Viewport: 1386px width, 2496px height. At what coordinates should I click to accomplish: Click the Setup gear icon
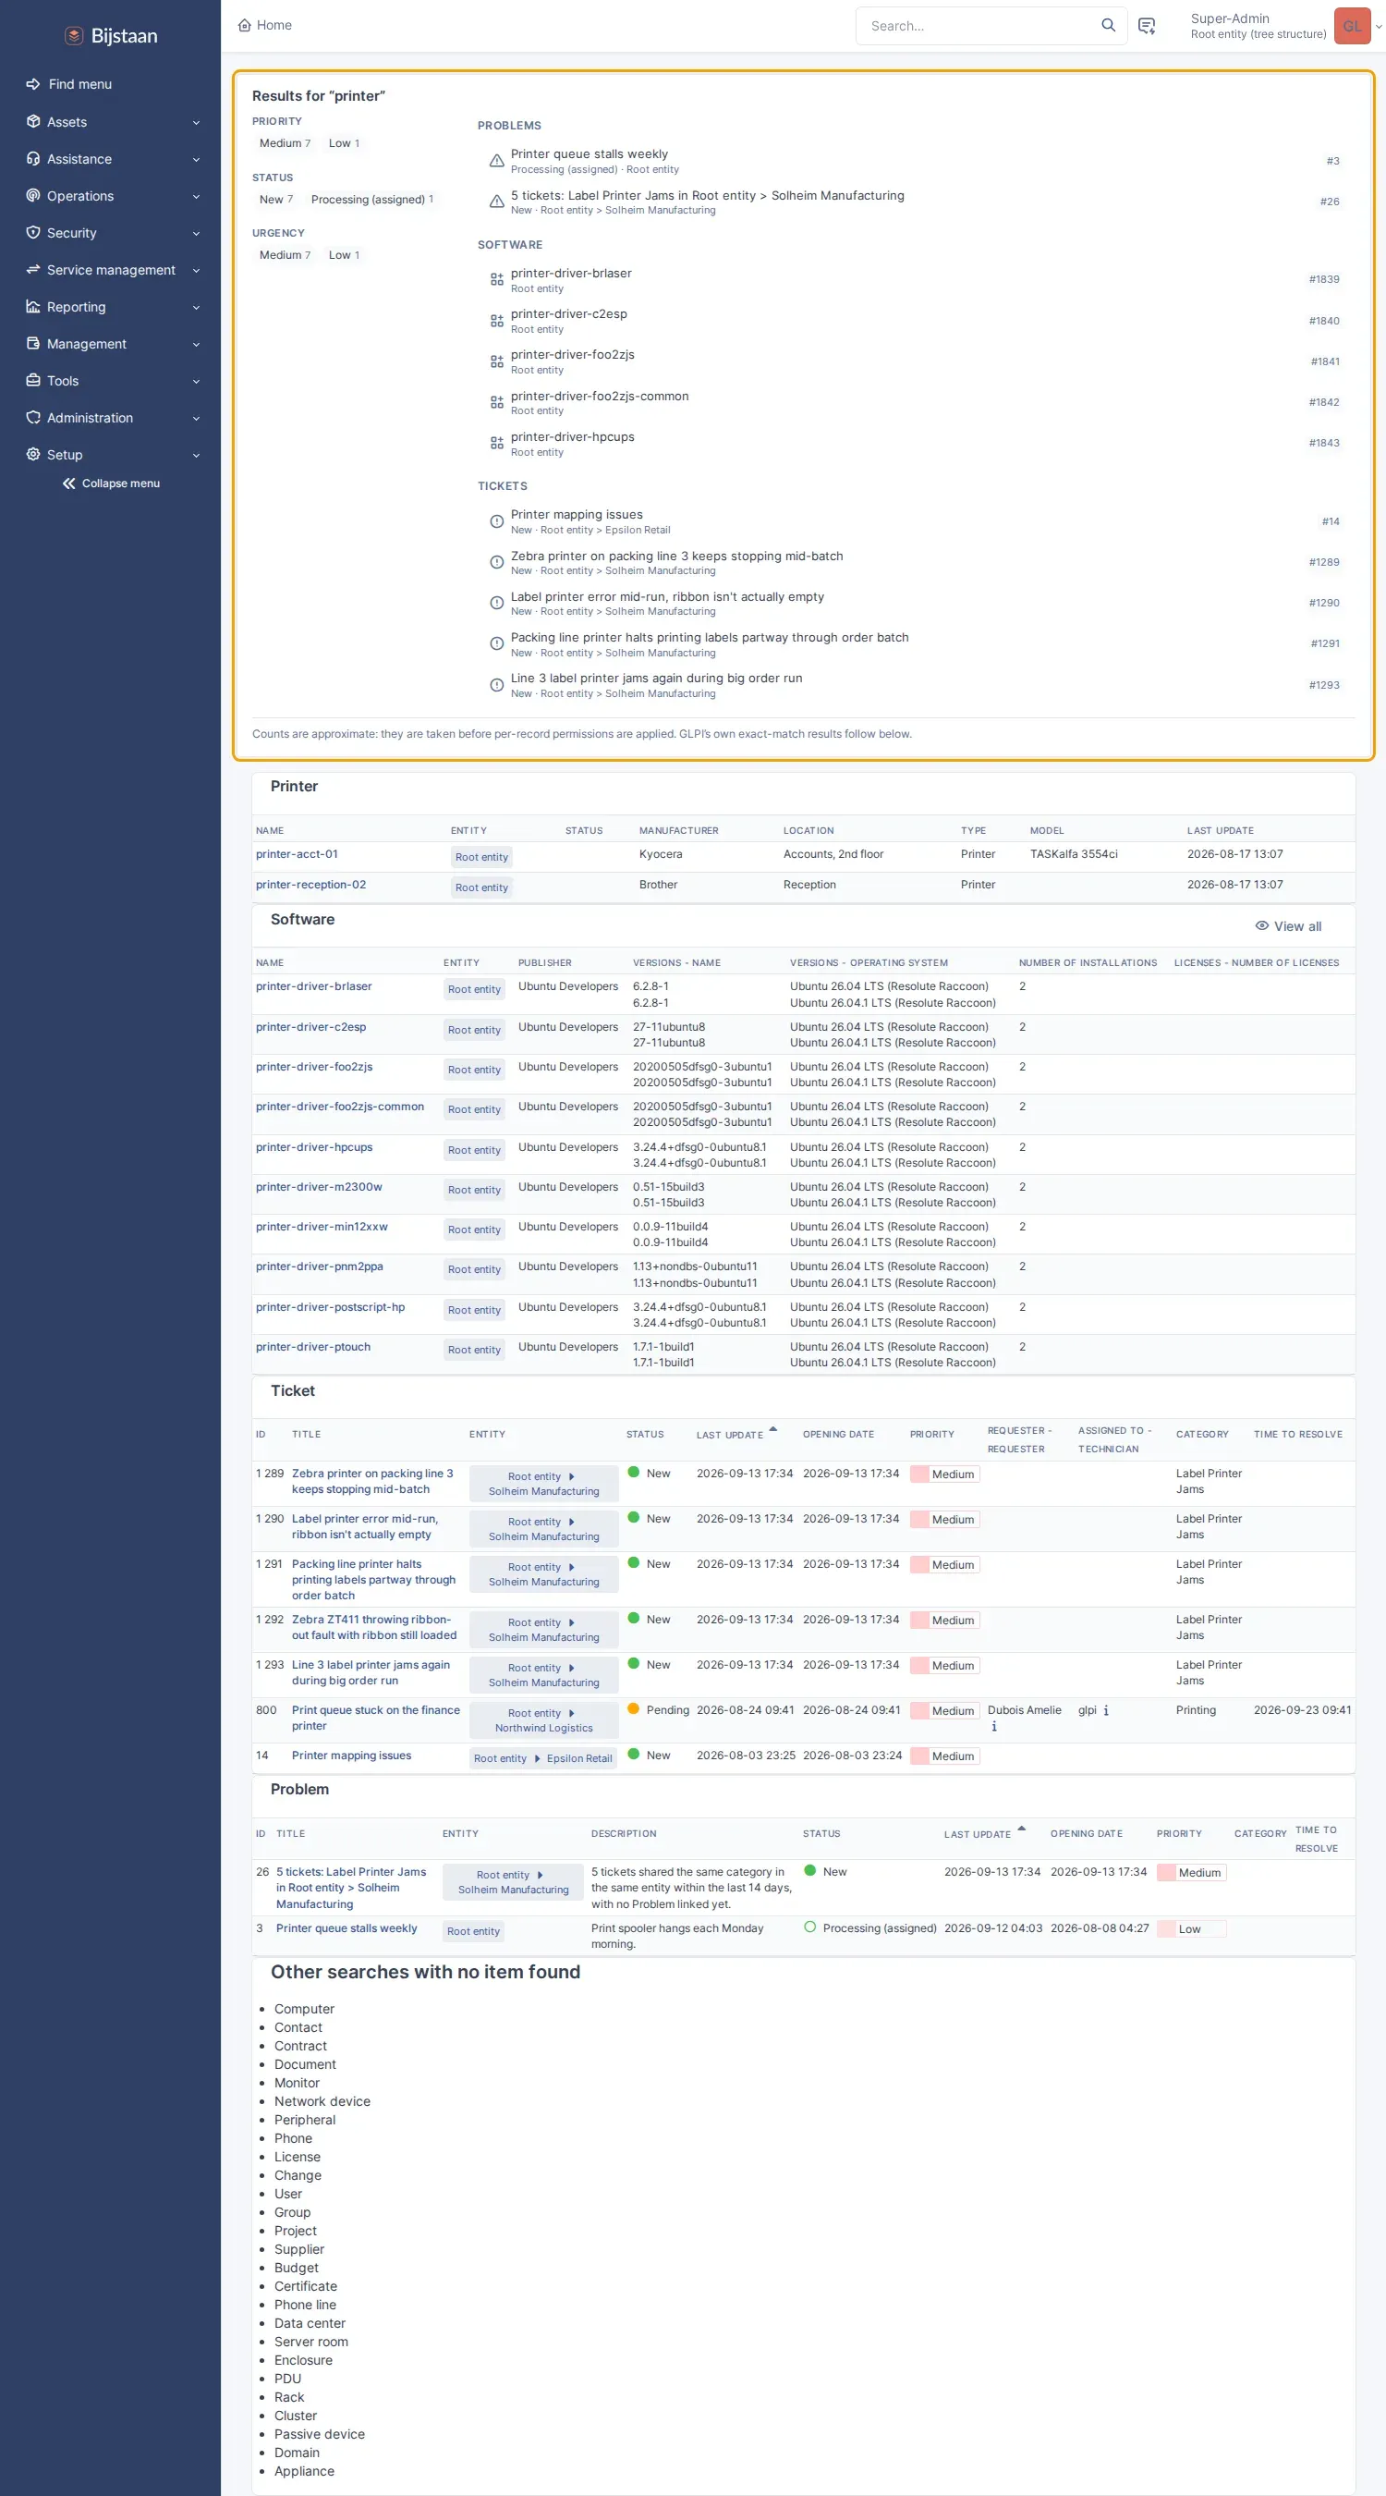pyautogui.click(x=33, y=455)
